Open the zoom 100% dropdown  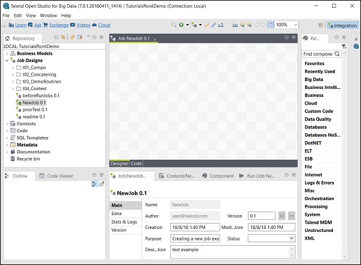click(x=295, y=25)
